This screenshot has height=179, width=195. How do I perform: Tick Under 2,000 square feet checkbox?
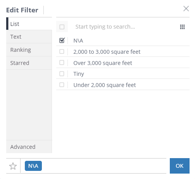tap(62, 85)
